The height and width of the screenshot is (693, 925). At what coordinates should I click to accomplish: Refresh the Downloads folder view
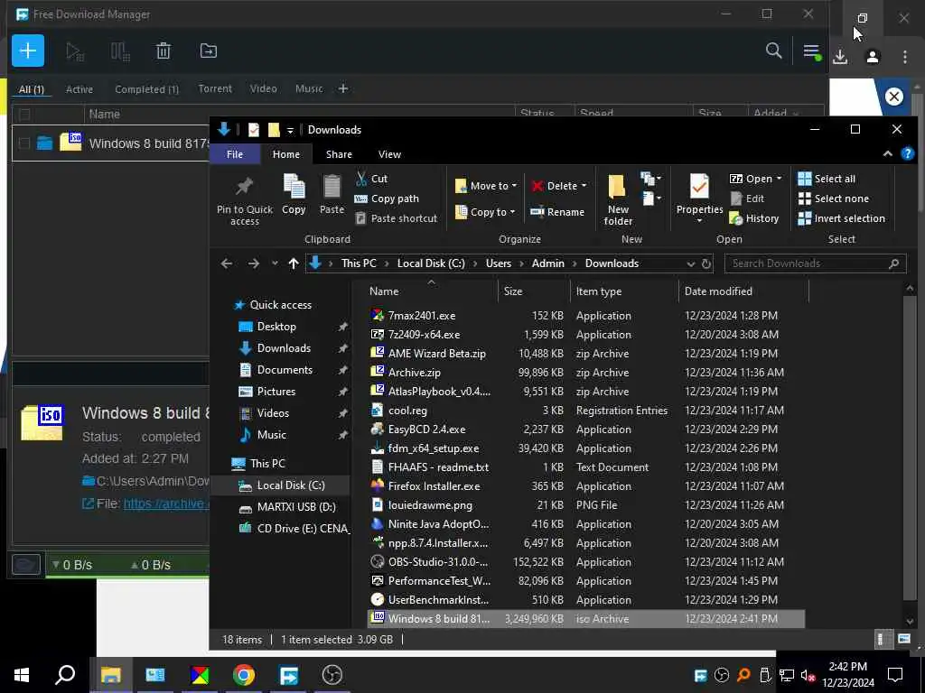click(x=706, y=263)
